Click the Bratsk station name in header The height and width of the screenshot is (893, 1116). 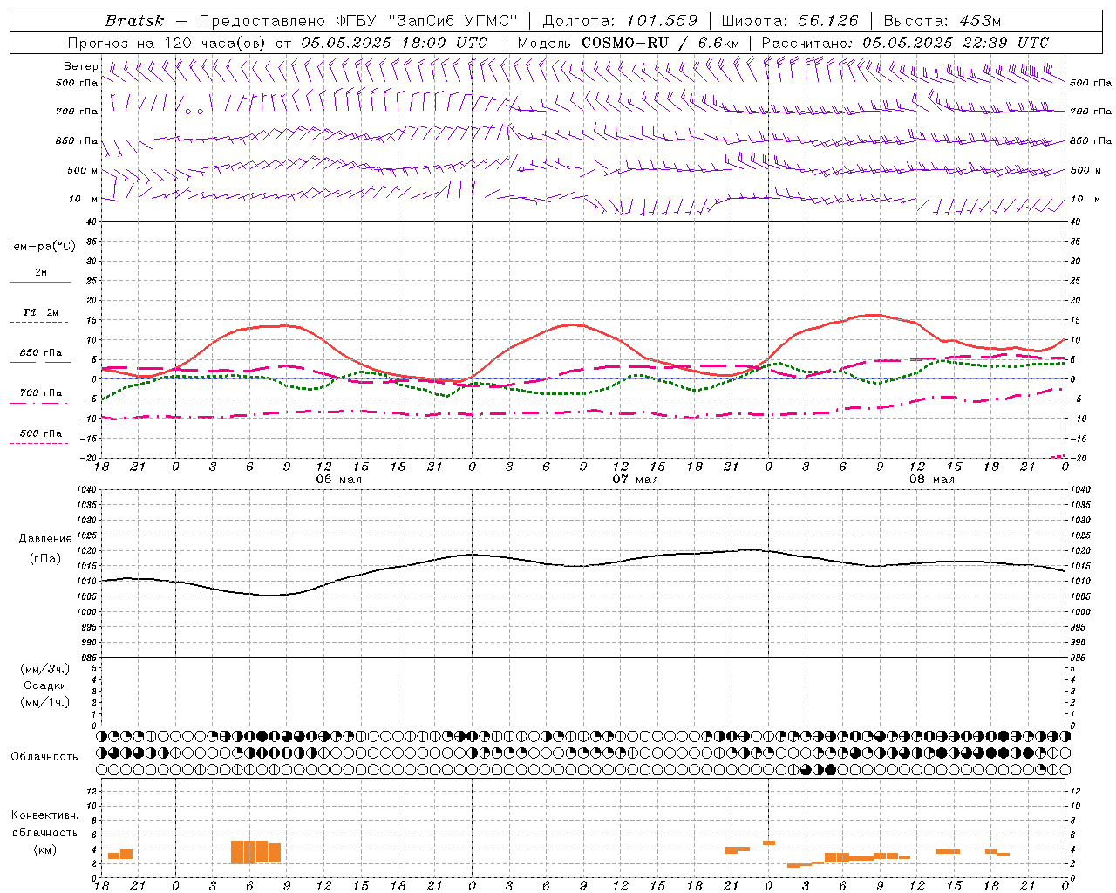pos(134,21)
